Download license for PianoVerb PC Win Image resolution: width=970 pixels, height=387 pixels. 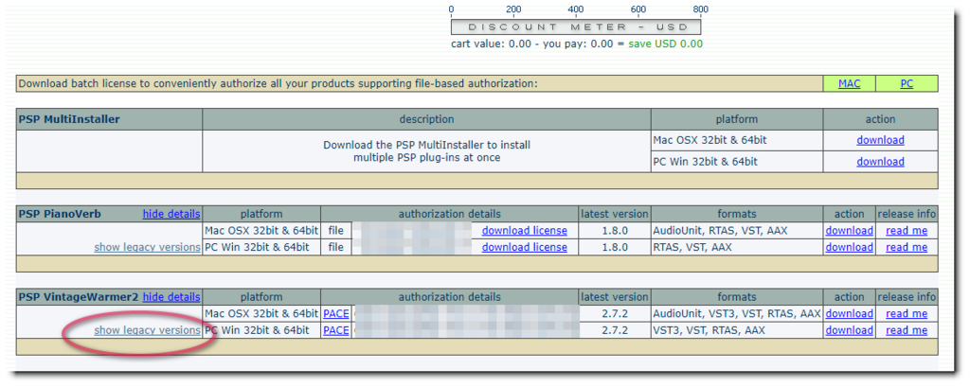tap(525, 247)
